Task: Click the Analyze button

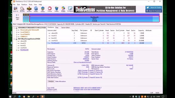Action: [x=51, y=81]
